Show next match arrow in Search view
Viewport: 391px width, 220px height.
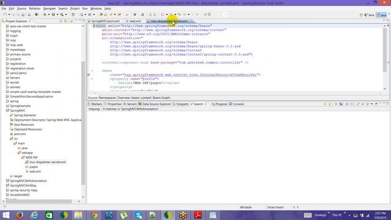(325, 104)
